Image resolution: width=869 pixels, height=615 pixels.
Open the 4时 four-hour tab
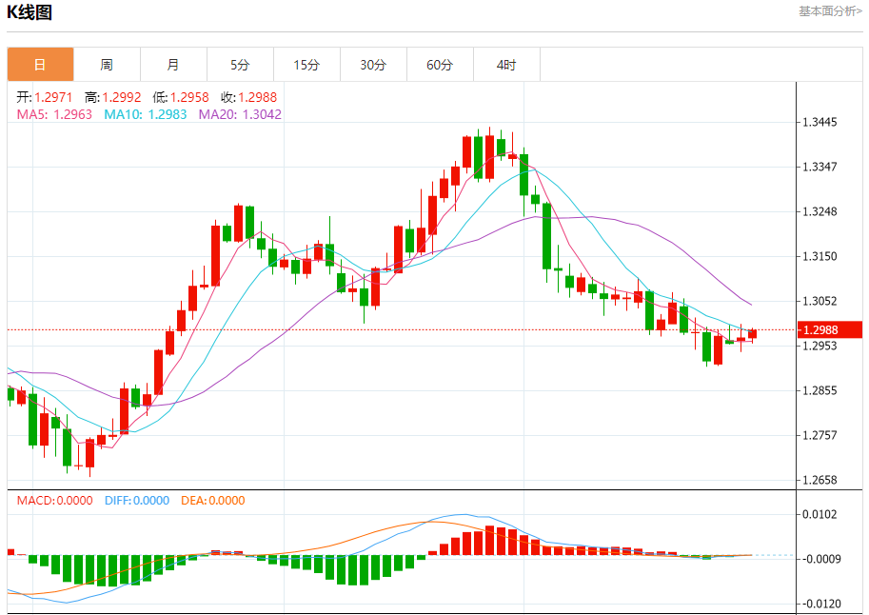(506, 65)
